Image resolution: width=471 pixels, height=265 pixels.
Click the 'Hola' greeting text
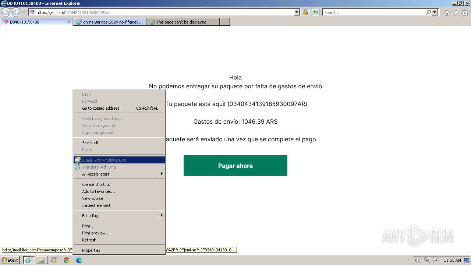point(235,77)
